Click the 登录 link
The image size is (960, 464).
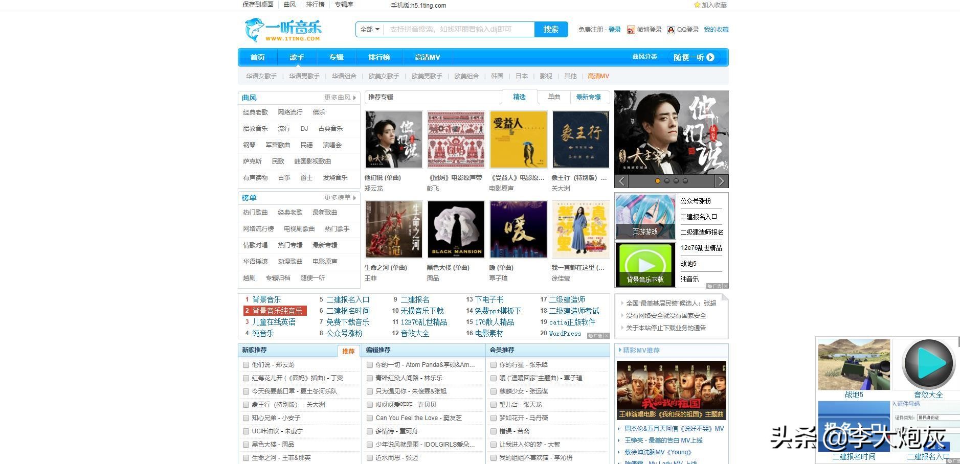614,29
